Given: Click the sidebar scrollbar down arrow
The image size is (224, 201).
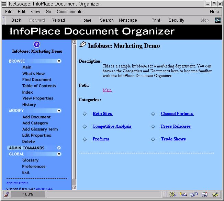Looking at the screenshot, I should click(x=74, y=187).
